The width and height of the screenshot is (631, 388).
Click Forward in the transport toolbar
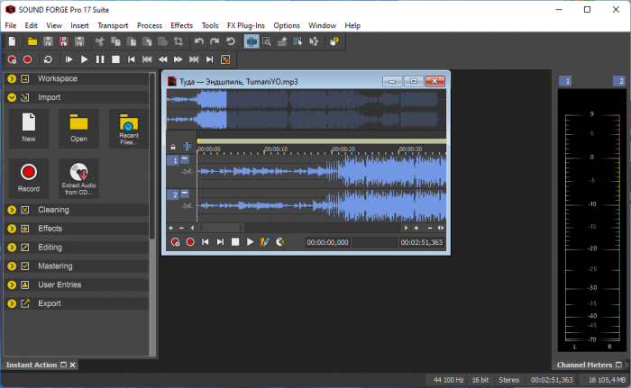tap(178, 59)
